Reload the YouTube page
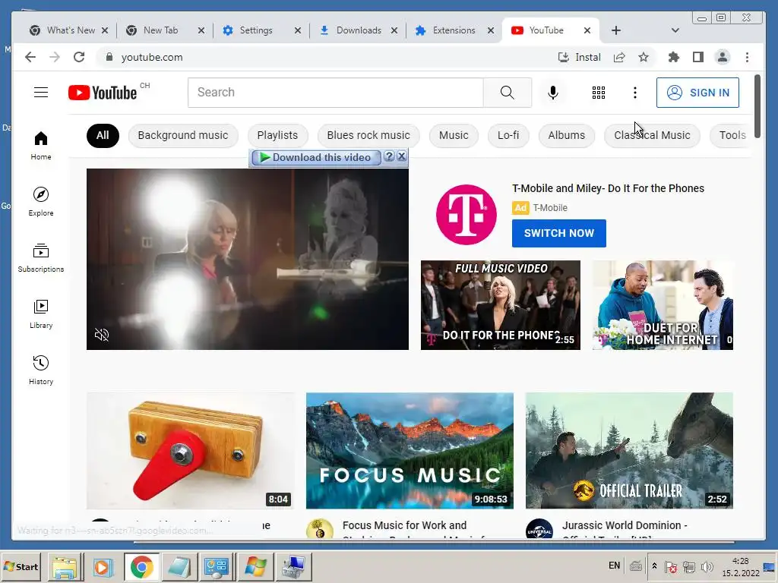 tap(79, 57)
